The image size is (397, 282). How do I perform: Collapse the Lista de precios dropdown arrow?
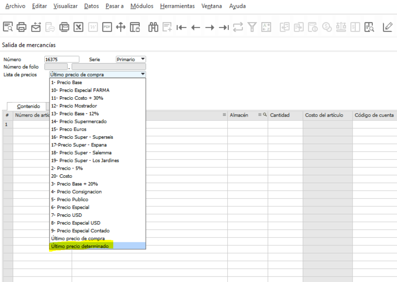coord(142,74)
